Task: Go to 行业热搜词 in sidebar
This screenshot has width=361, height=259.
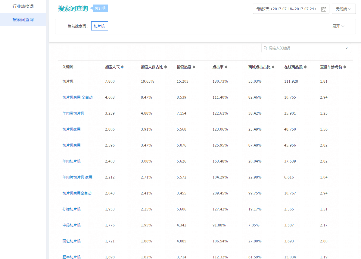Action: 23,6
